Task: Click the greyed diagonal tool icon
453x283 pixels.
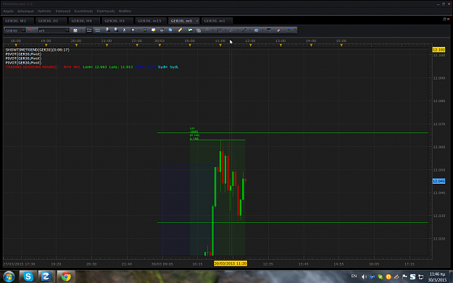Action: click(x=232, y=30)
